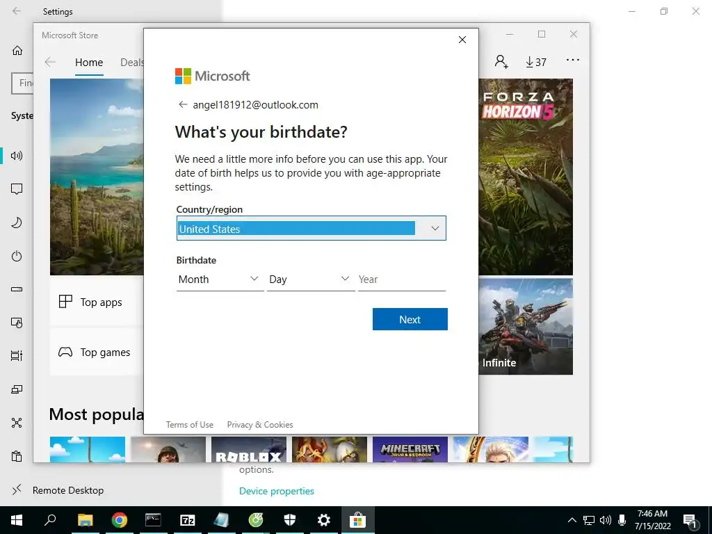Image resolution: width=712 pixels, height=534 pixels.
Task: Open the See more ellipsis menu in Store
Action: pos(573,60)
